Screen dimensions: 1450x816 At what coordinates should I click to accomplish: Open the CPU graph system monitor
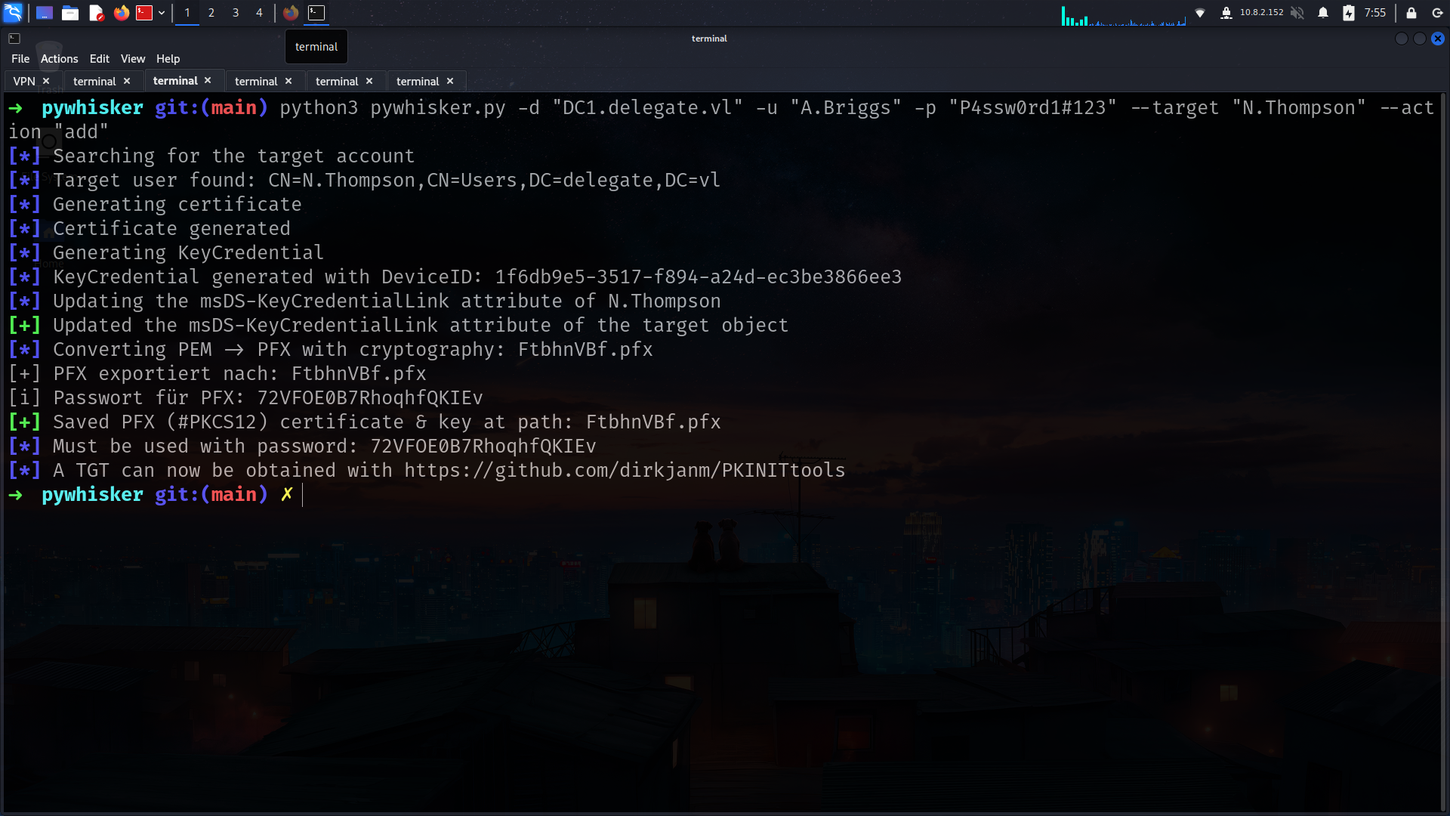point(1124,15)
